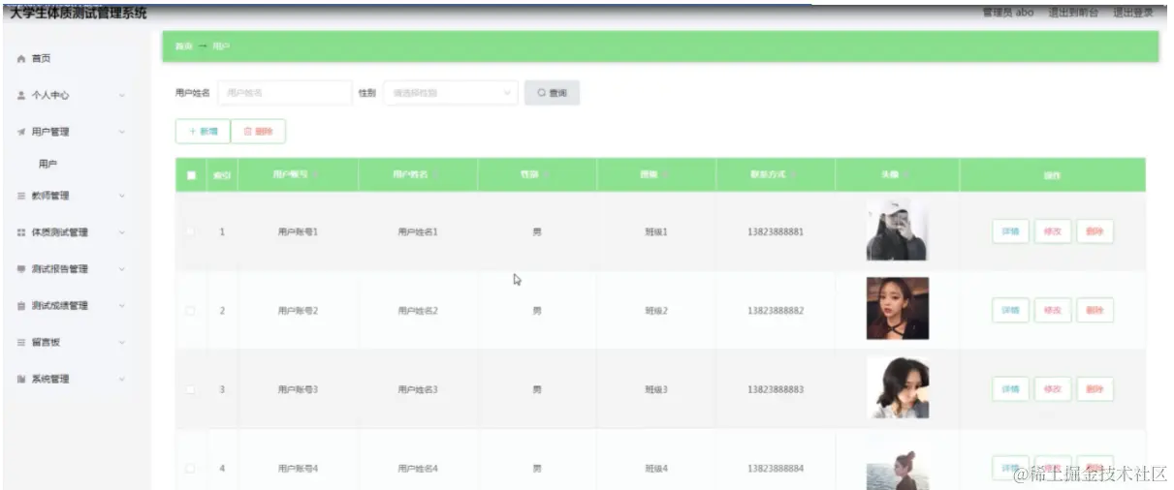
Task: Click 详情 for row 用户账号1
Action: click(1010, 231)
